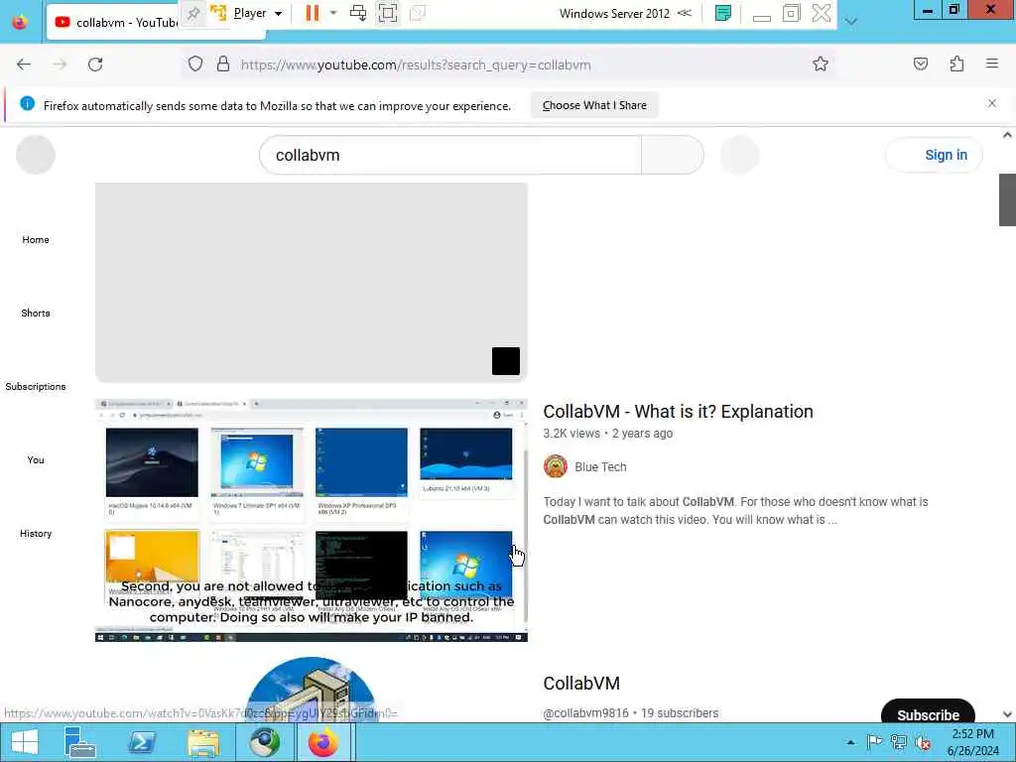Image resolution: width=1016 pixels, height=762 pixels.
Task: Open the Windows Start button
Action: pyautogui.click(x=25, y=742)
